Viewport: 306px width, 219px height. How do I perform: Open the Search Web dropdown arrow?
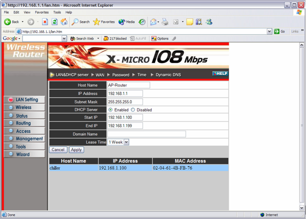point(98,39)
